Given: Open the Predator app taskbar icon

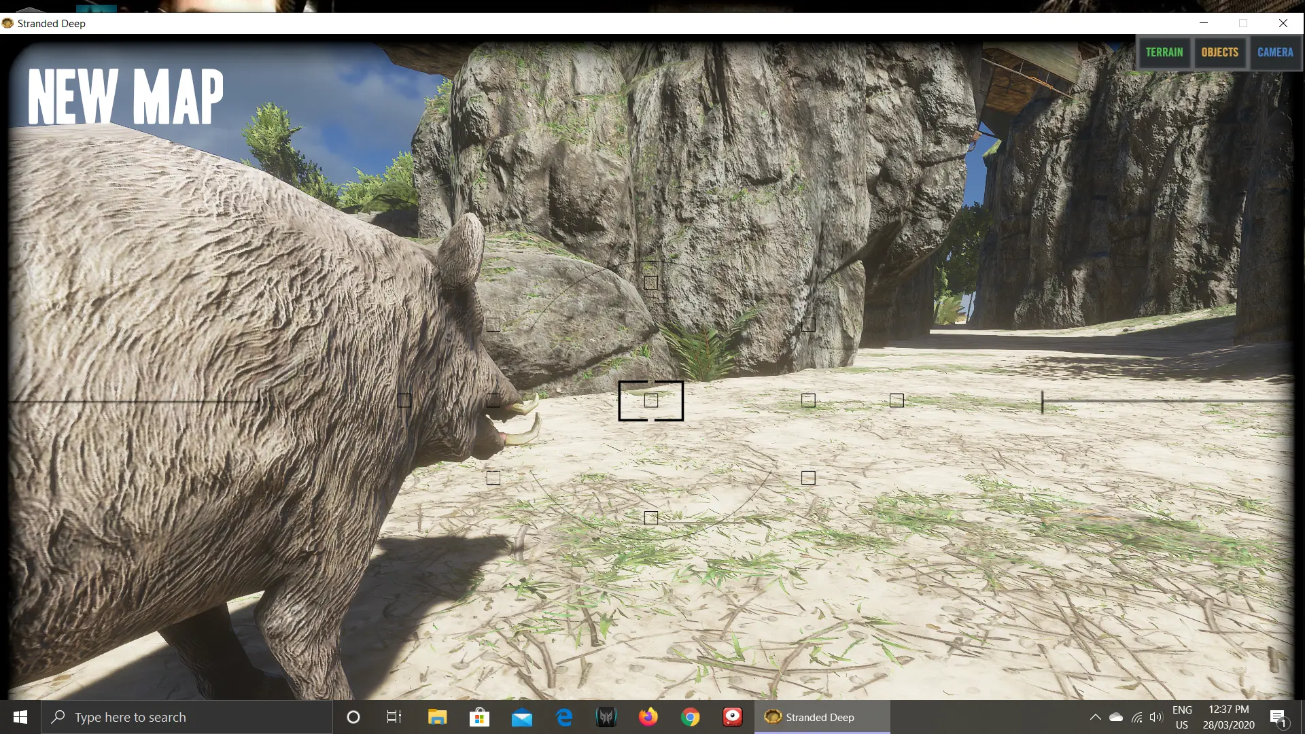Looking at the screenshot, I should coord(606,717).
